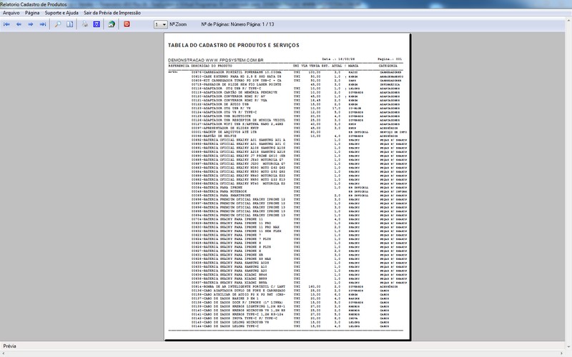Open the Arquivo menu
572x357 pixels.
(x=11, y=13)
